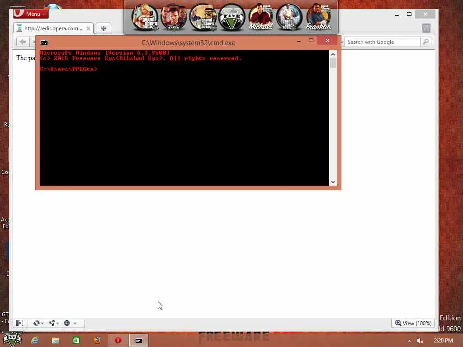Image resolution: width=463 pixels, height=347 pixels.
Task: Open File Explorer from the taskbar
Action: pyautogui.click(x=56, y=341)
